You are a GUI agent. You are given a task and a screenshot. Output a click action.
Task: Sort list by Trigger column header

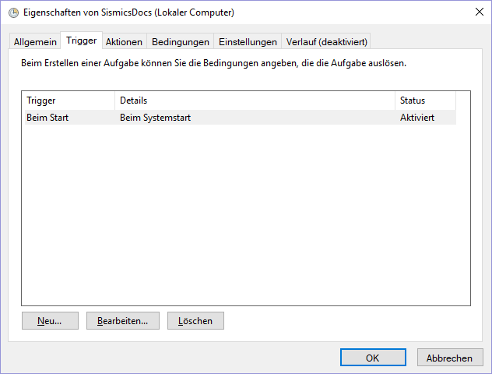(69, 101)
